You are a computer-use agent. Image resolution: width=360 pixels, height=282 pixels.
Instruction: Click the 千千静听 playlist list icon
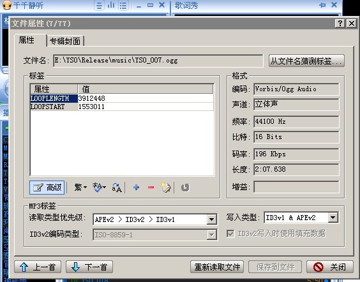pyautogui.click(x=123, y=6)
